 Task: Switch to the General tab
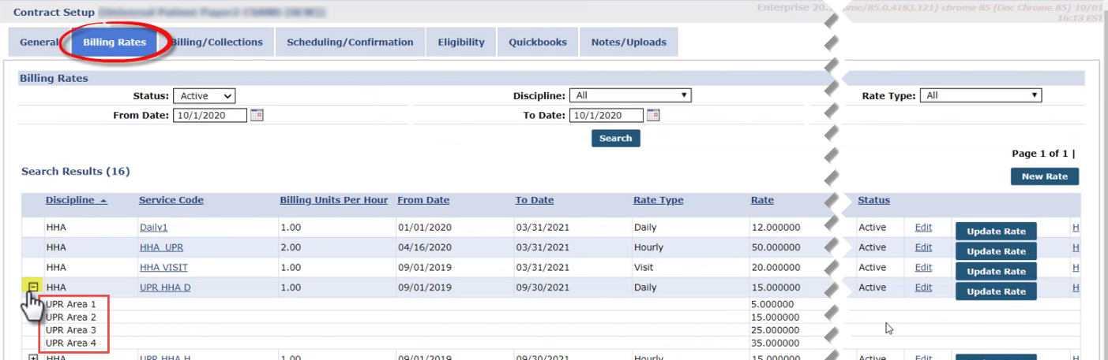[38, 43]
